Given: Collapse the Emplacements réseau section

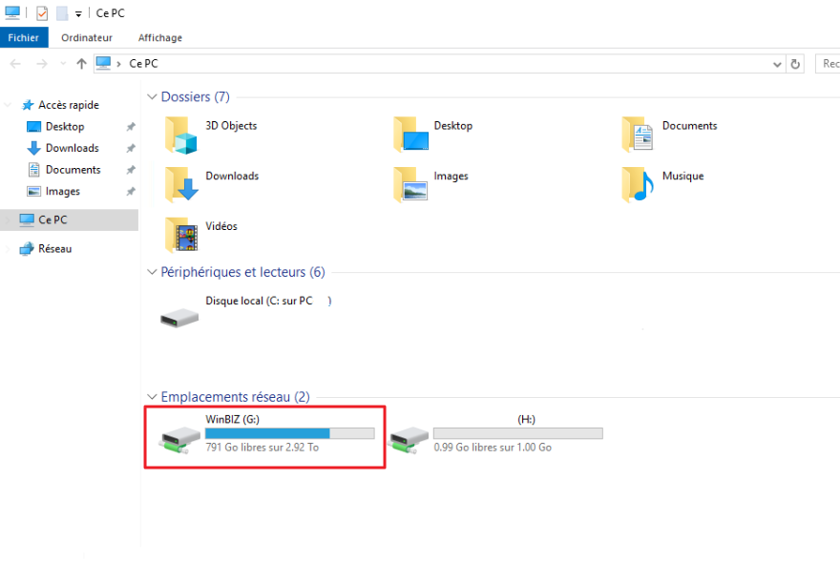Looking at the screenshot, I should click(152, 397).
